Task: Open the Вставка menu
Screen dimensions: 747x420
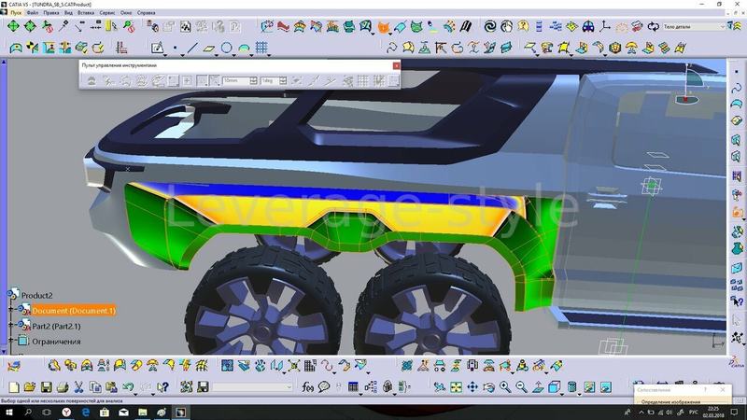Action: tap(86, 13)
